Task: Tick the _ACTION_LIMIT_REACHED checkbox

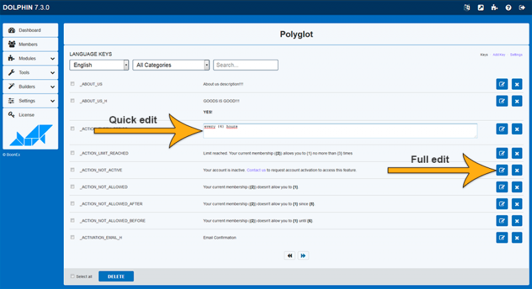Action: point(72,153)
